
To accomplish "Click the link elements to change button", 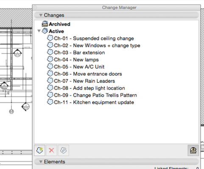I will point(64,150).
